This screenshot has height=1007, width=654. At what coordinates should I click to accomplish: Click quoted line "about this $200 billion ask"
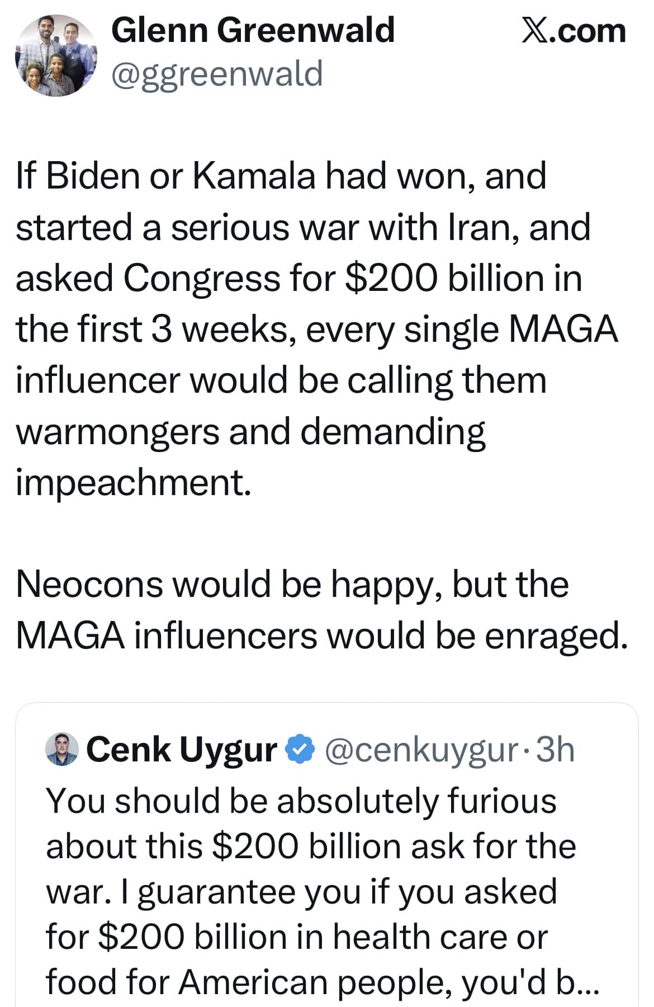pos(311,846)
